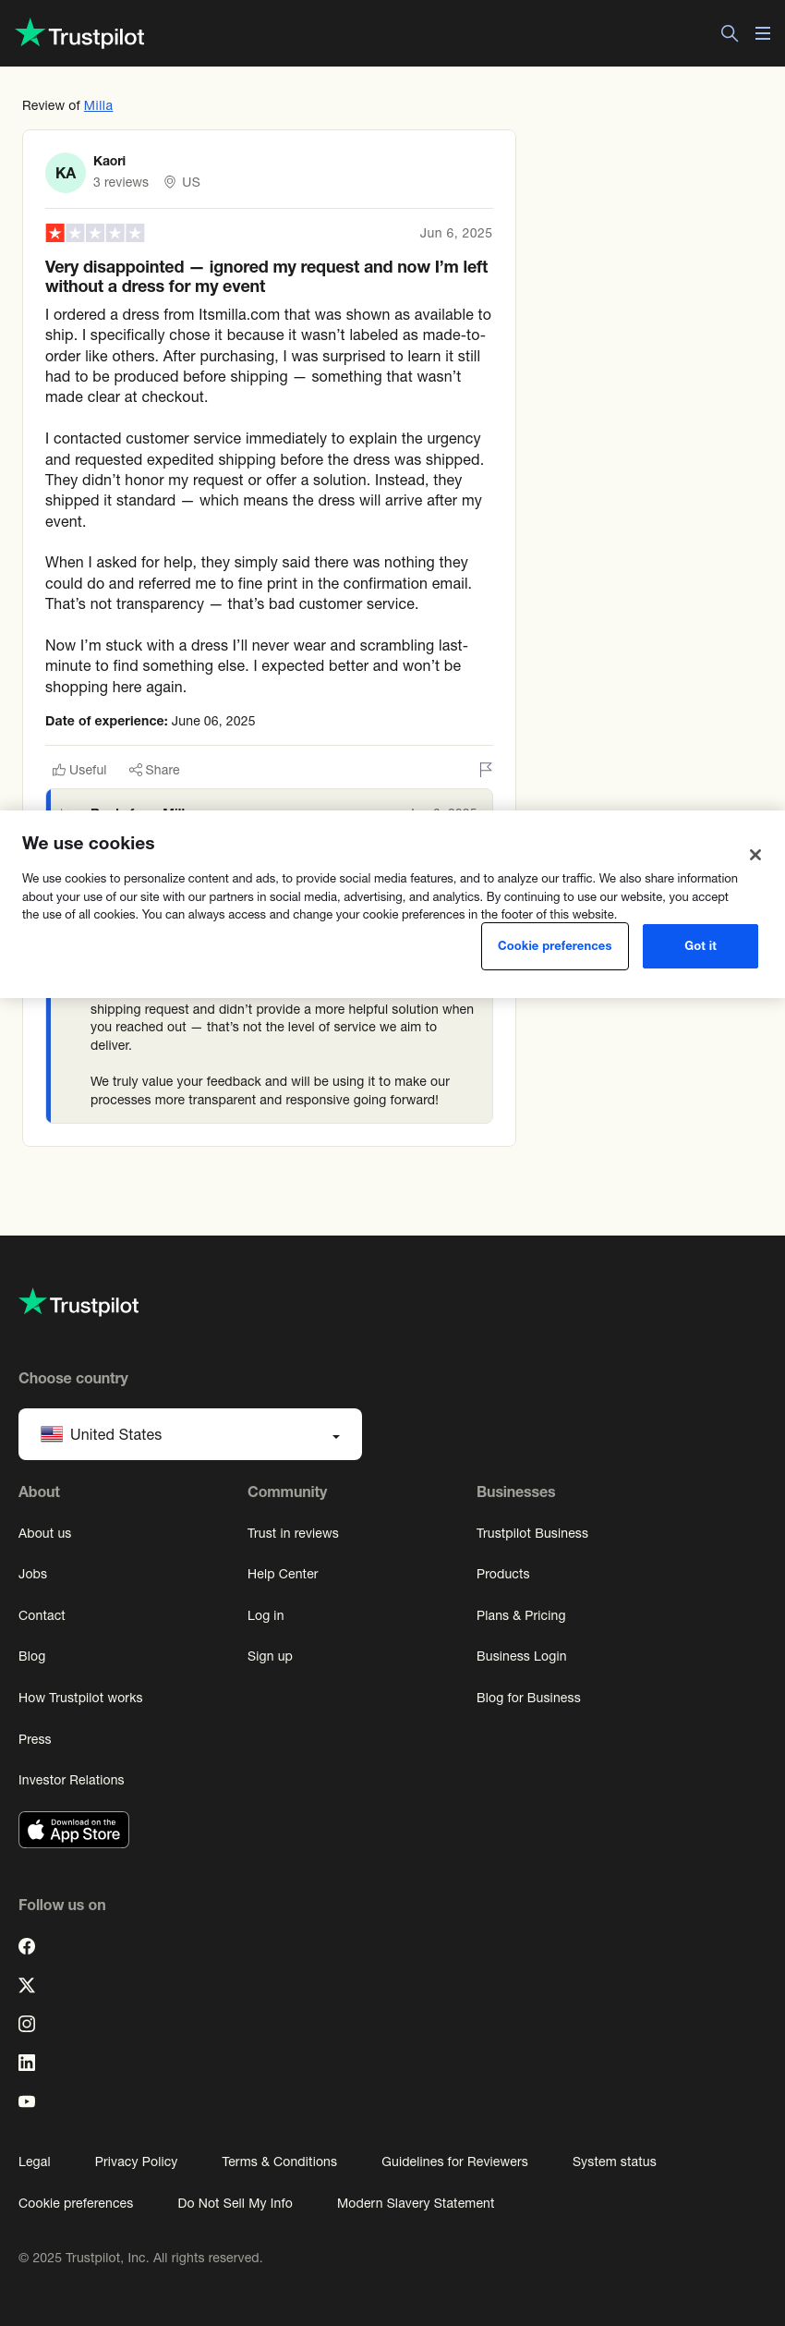
Task: Open Trustpilot Business link
Action: 532,1533
